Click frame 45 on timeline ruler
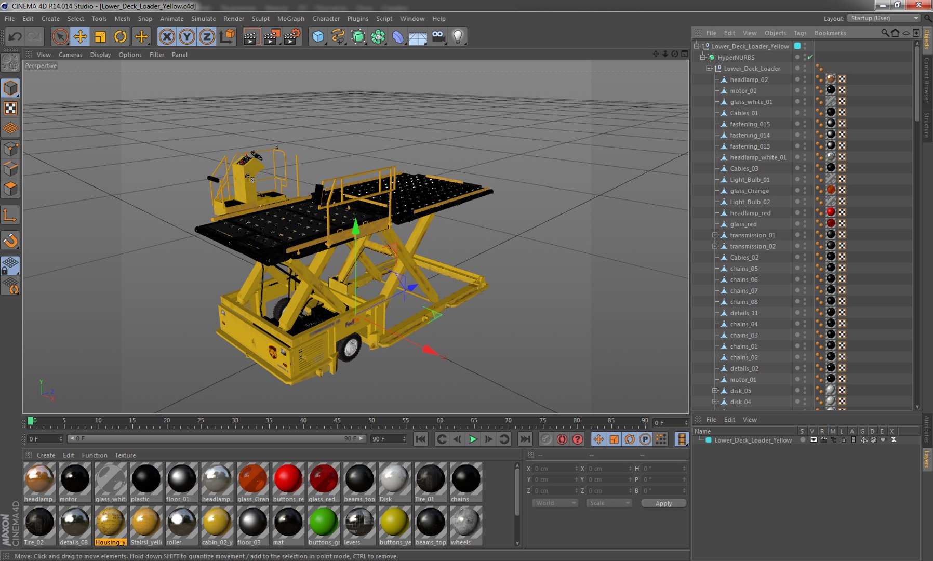The height and width of the screenshot is (561, 933). (x=337, y=422)
